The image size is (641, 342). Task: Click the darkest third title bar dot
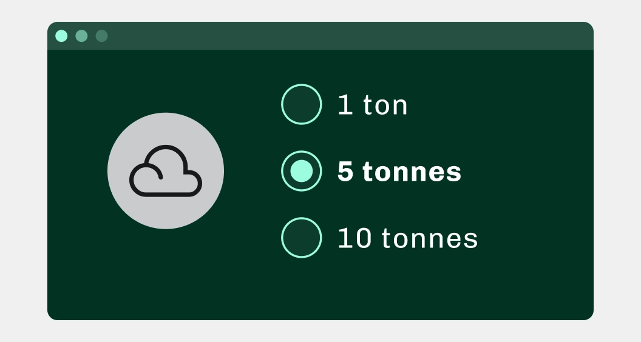(101, 36)
